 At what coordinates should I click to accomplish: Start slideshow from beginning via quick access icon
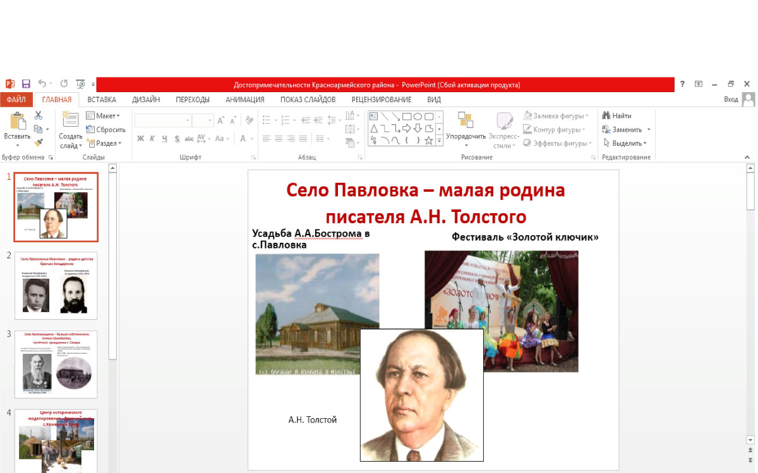tap(80, 84)
